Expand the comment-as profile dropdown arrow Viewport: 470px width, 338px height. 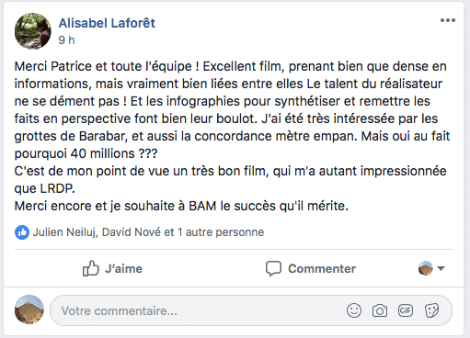(441, 268)
